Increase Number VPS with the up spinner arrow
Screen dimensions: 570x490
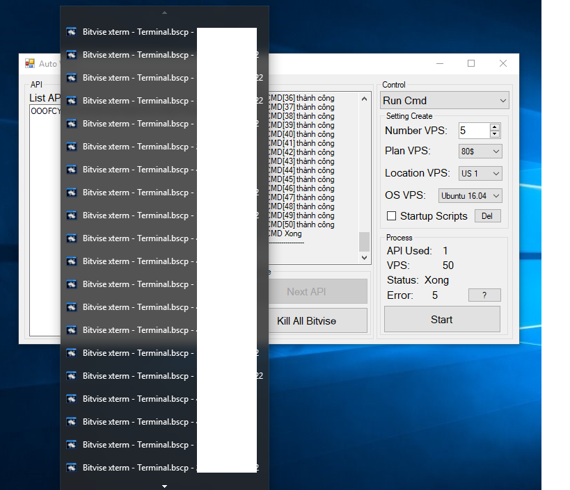pyautogui.click(x=494, y=127)
